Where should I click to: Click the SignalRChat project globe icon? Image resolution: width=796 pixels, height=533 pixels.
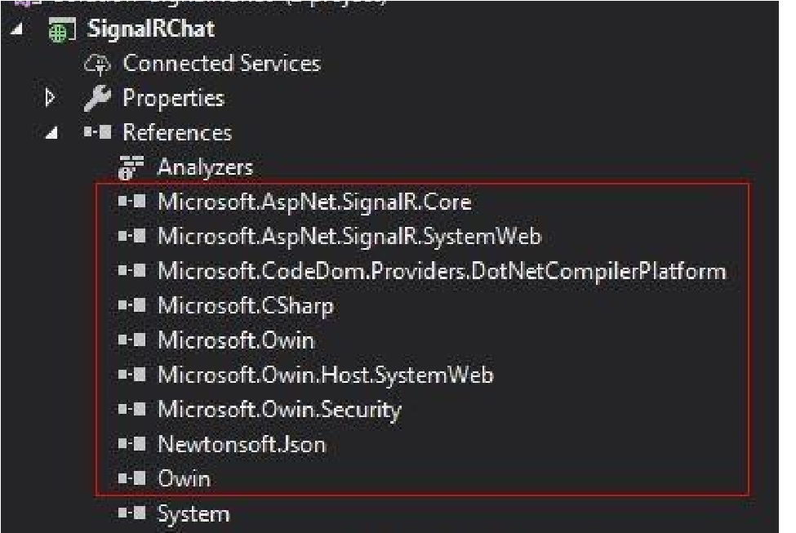click(62, 30)
